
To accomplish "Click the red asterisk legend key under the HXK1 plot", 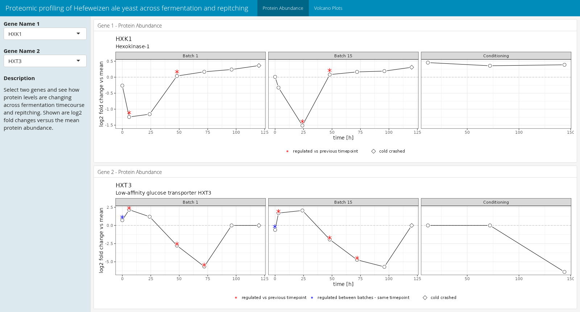I will click(x=287, y=151).
